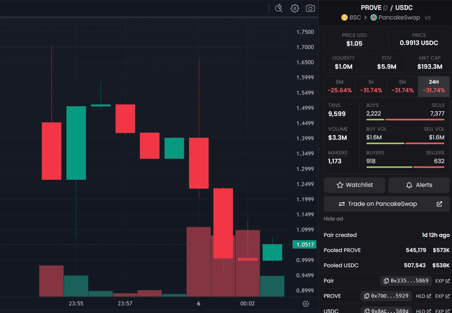Open chart settings gear in top toolbar
This screenshot has width=452, height=313.
(295, 8)
